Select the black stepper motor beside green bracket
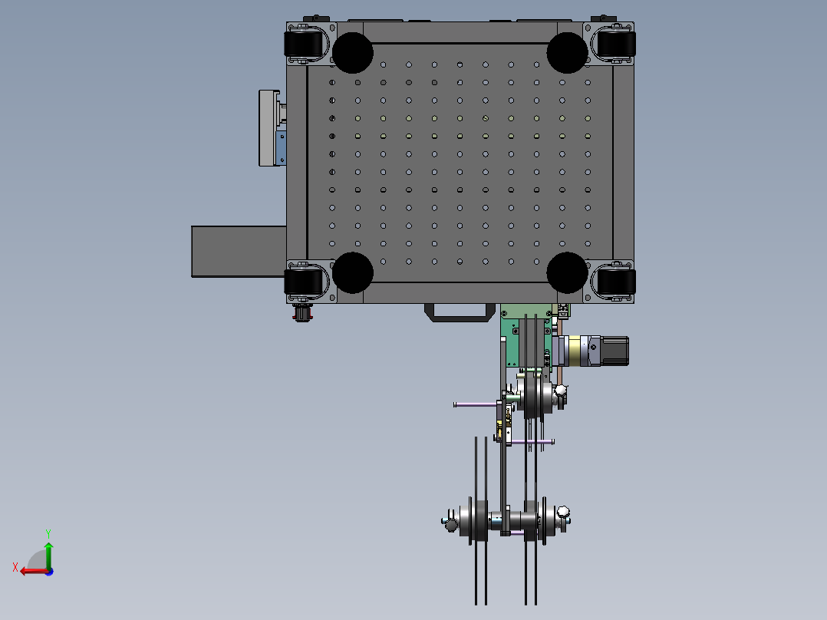This screenshot has width=827, height=620. (x=614, y=351)
